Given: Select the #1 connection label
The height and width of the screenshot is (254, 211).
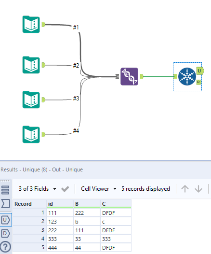Looking at the screenshot, I should coord(76,27).
